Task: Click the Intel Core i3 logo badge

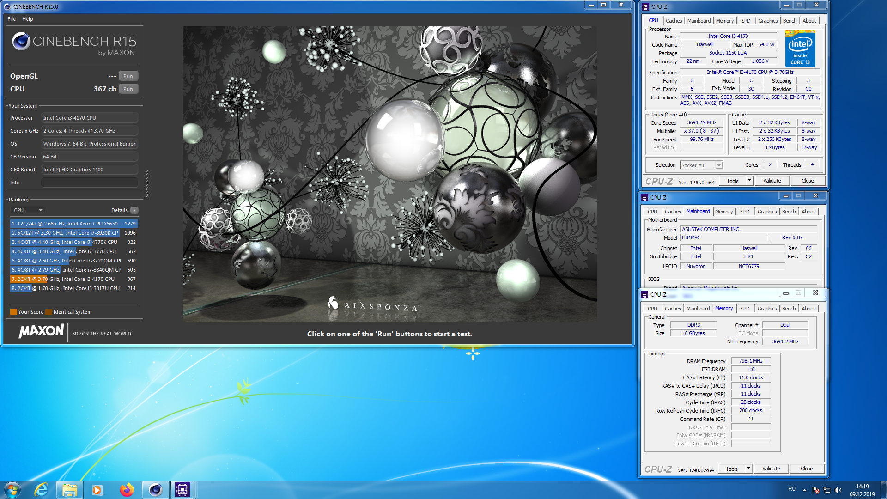Action: 800,49
